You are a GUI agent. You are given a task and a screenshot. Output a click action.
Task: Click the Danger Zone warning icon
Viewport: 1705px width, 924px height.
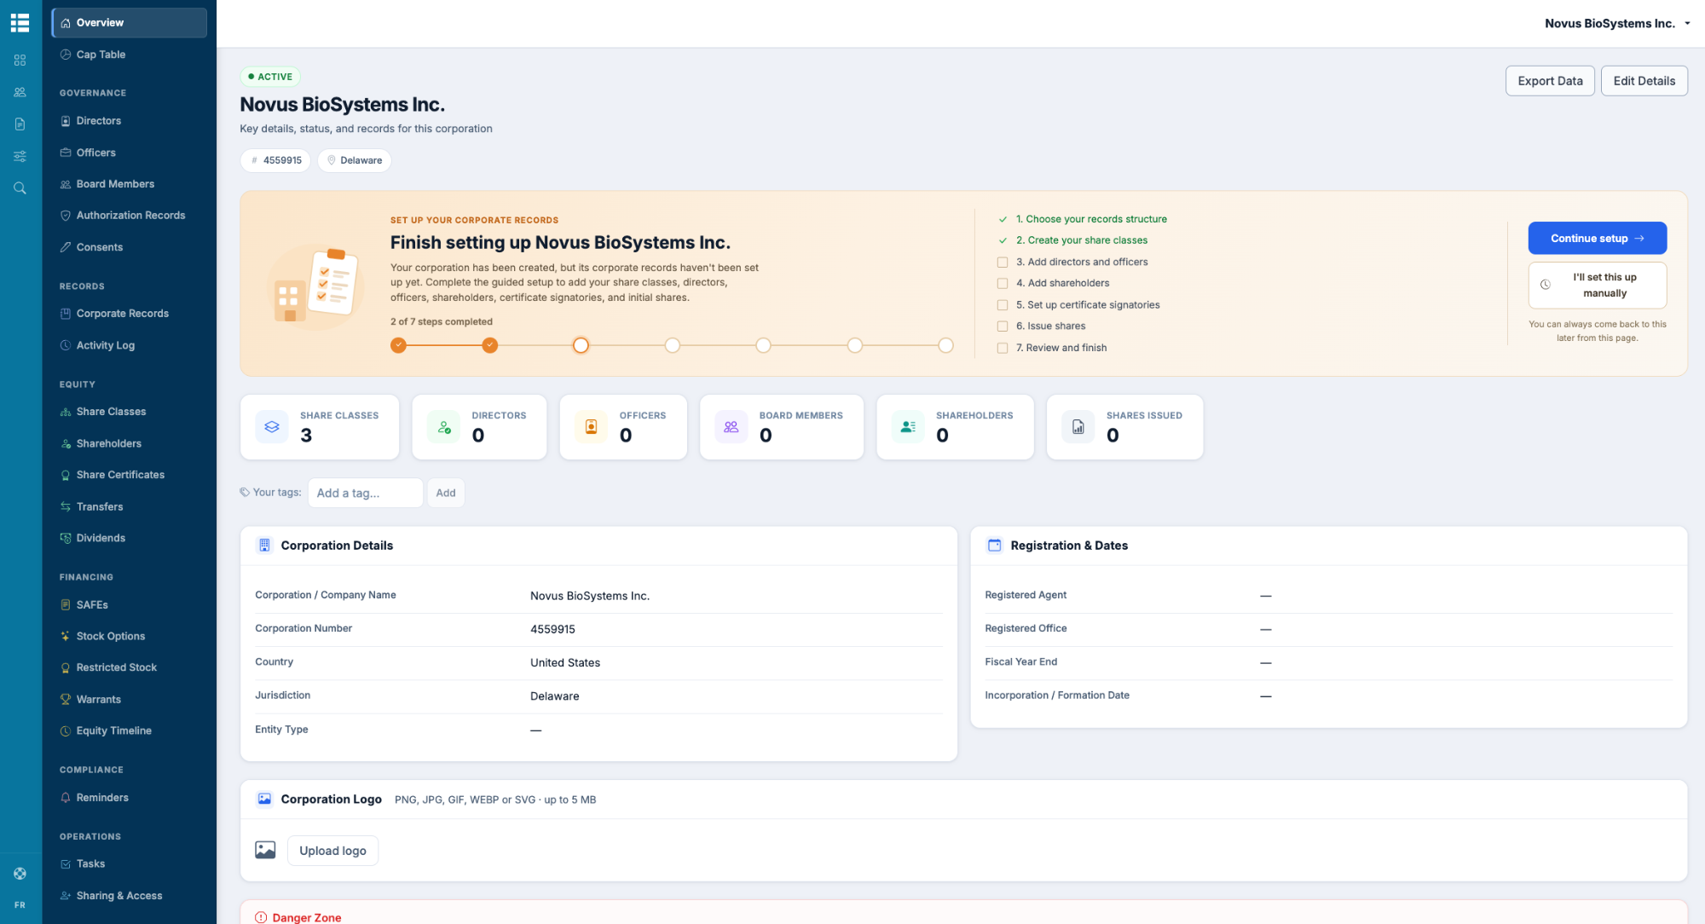point(261,917)
